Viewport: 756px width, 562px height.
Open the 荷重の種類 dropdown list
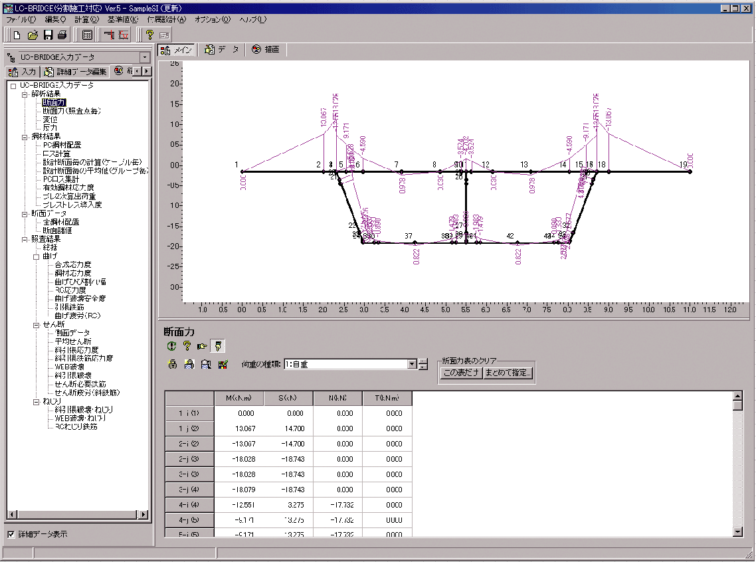pyautogui.click(x=412, y=364)
